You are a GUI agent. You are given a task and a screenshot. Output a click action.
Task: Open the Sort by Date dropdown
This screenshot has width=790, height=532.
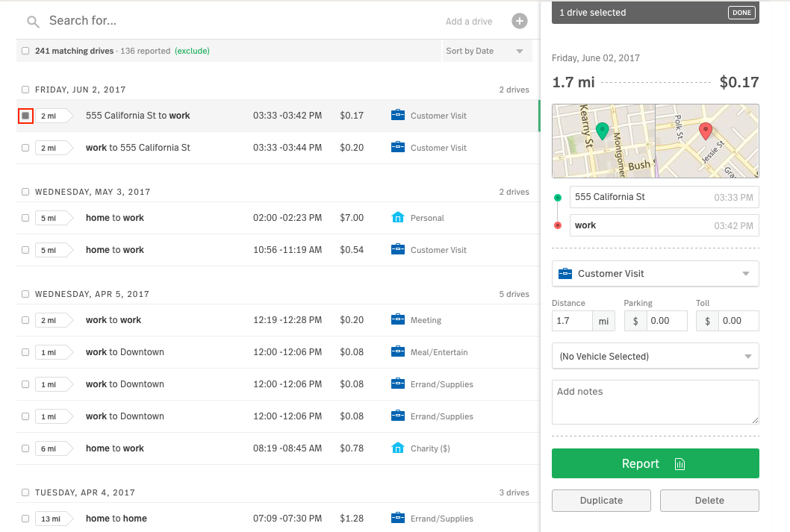tap(487, 51)
